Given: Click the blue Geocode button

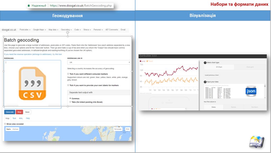Looking at the screenshot, I should [10, 112].
